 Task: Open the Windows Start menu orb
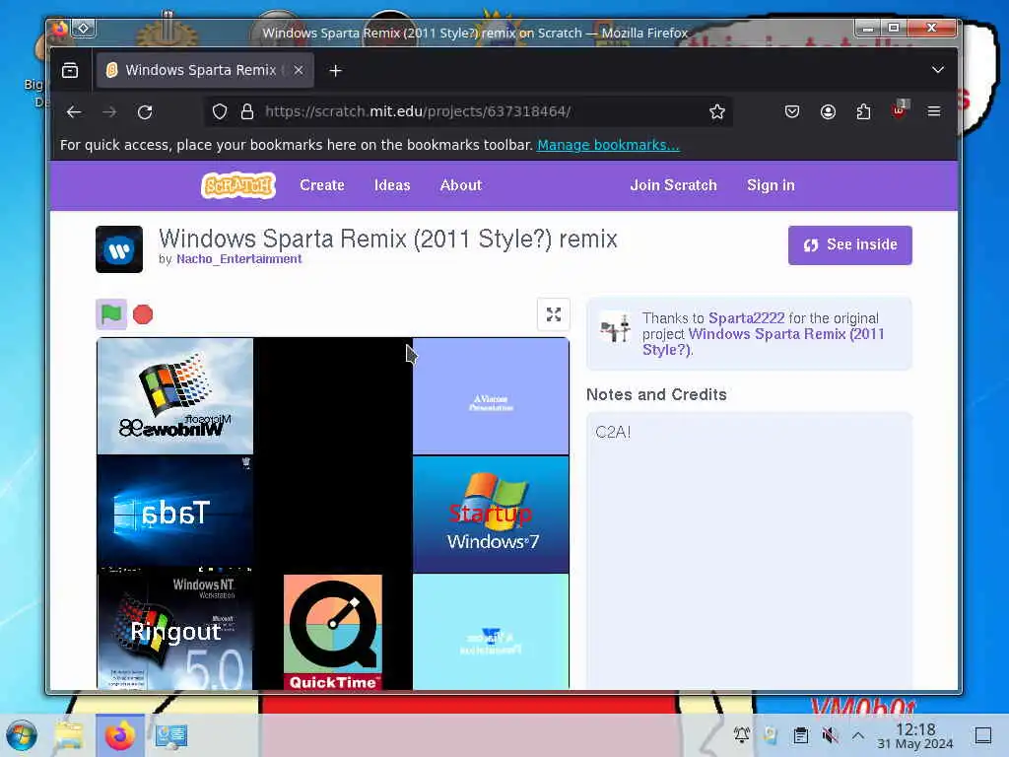[22, 735]
